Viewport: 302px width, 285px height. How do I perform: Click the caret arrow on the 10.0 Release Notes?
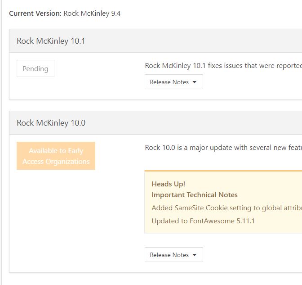click(195, 255)
